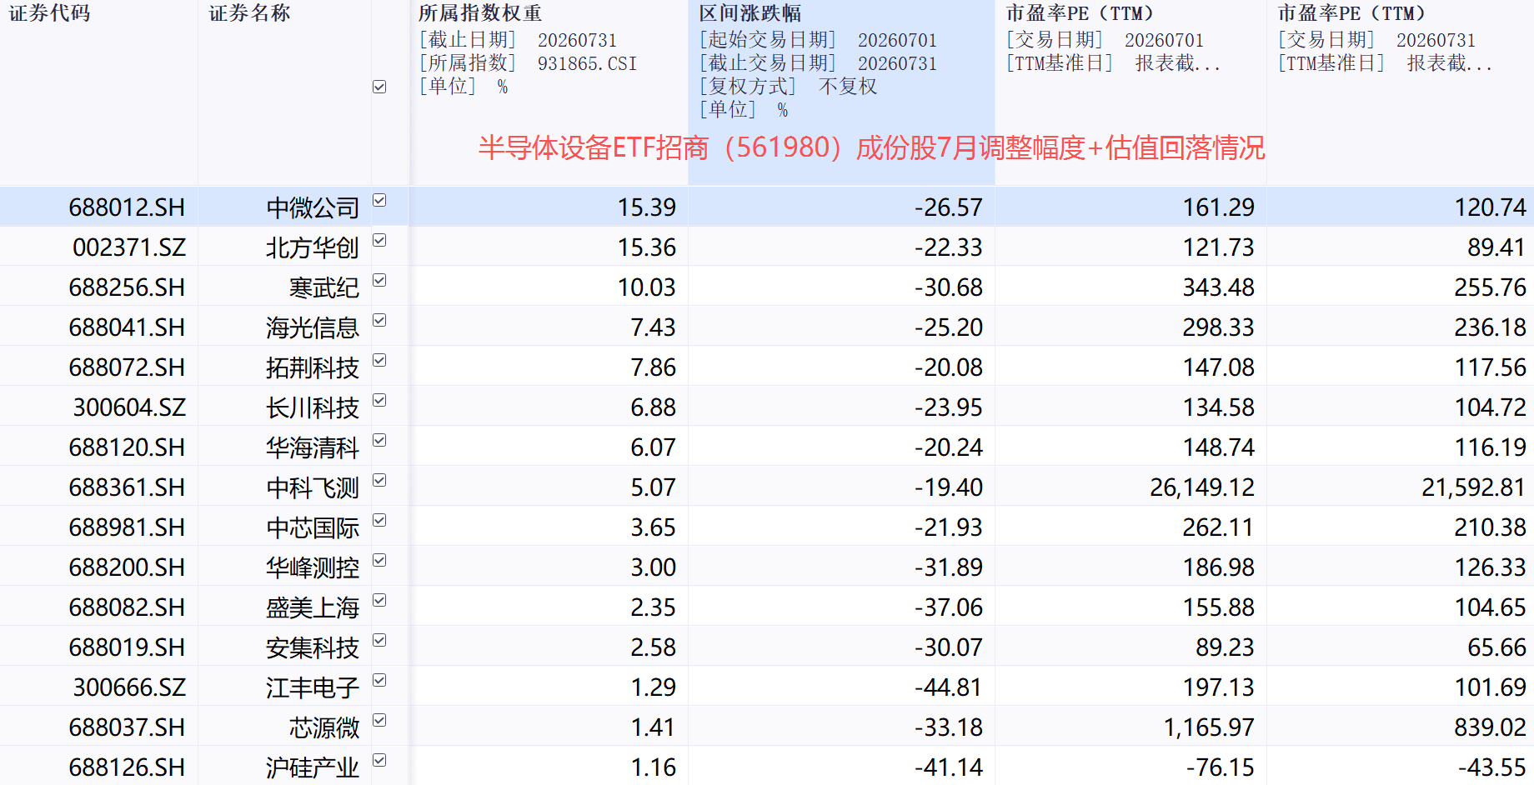Viewport: 1534px width, 785px height.
Task: Toggle the checkbox in the 安集科技 row
Action: coord(379,640)
